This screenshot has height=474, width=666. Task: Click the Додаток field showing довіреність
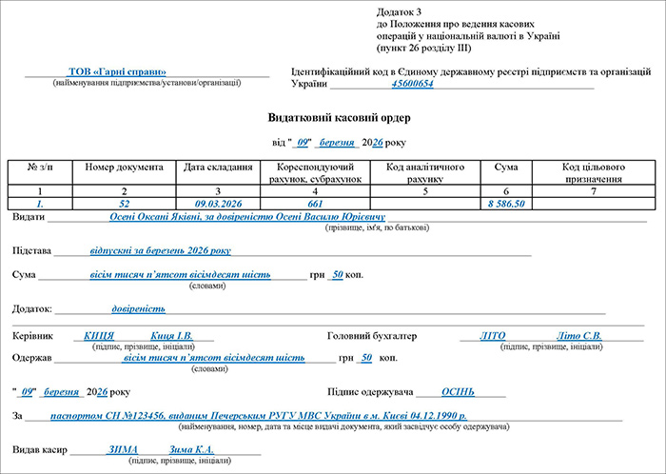pos(138,308)
